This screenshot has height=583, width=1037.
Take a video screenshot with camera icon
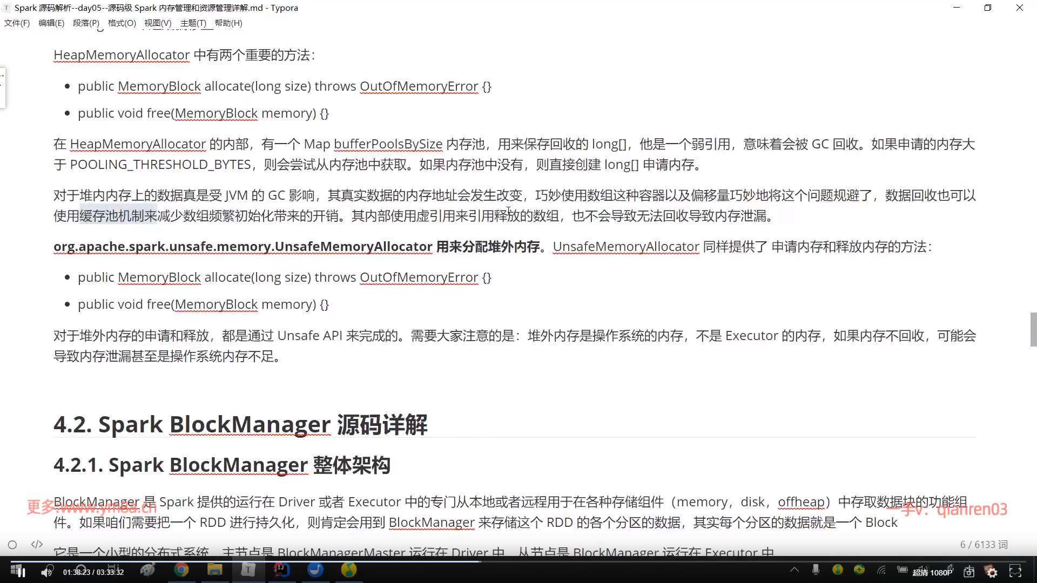pos(969,572)
